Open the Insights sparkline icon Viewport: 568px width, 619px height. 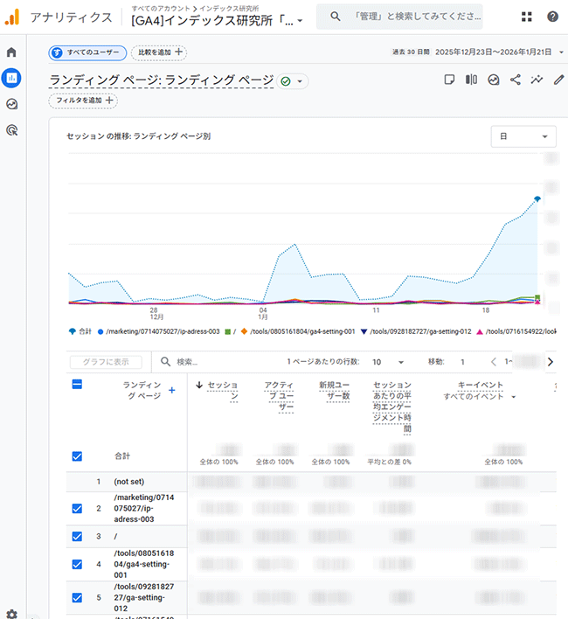(537, 80)
